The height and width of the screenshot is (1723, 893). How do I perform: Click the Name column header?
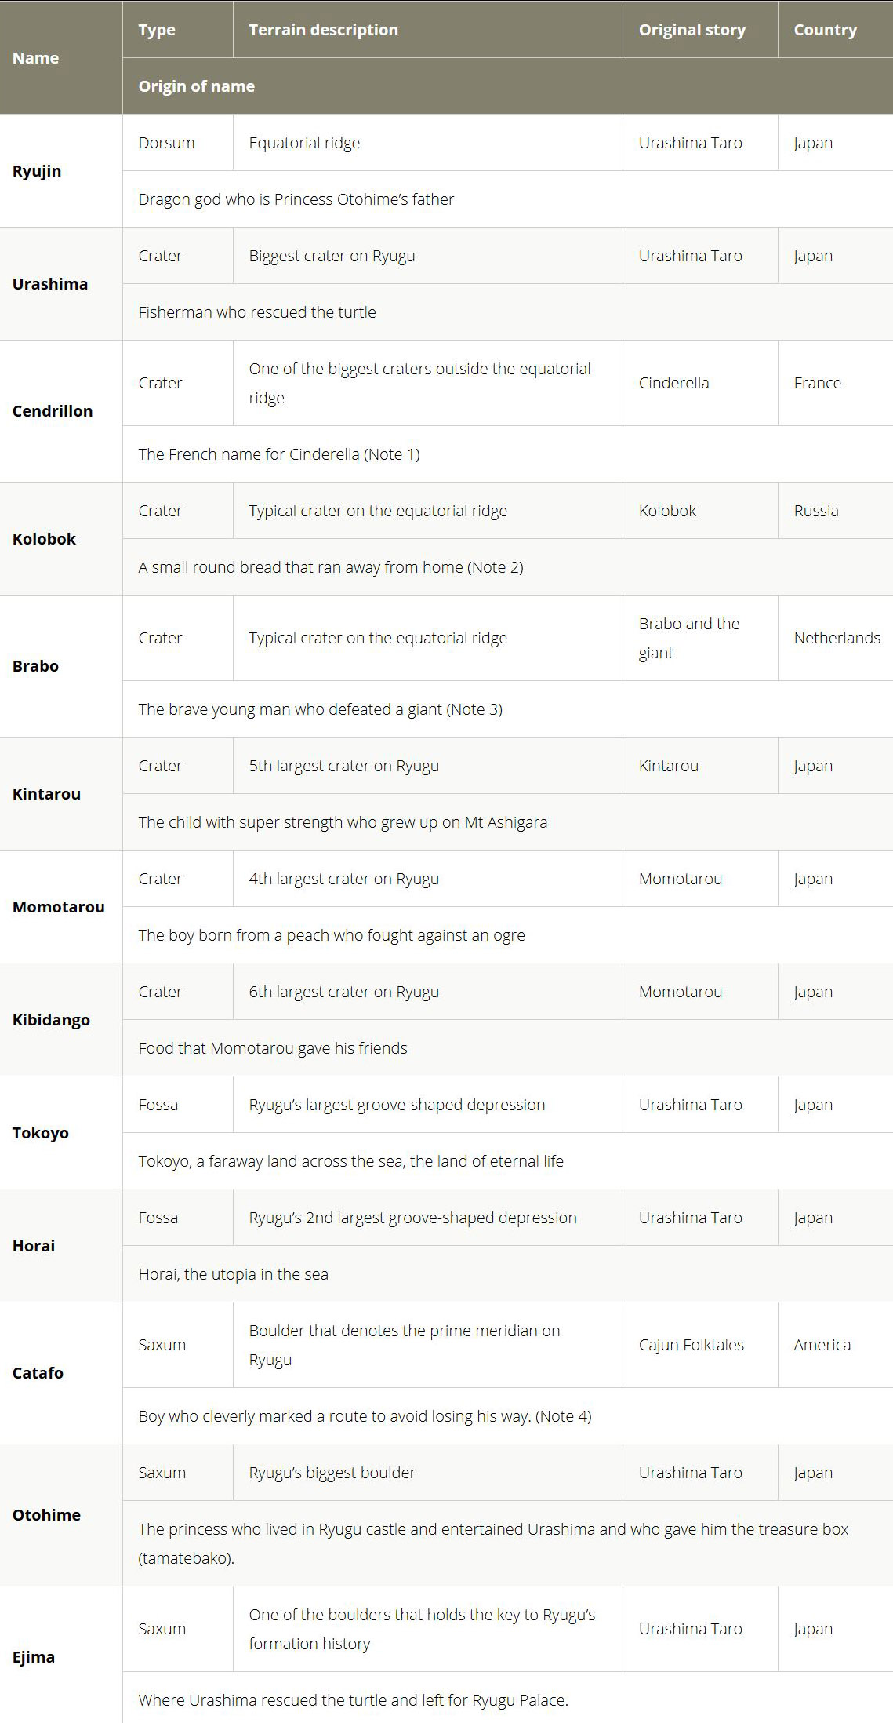(x=36, y=58)
